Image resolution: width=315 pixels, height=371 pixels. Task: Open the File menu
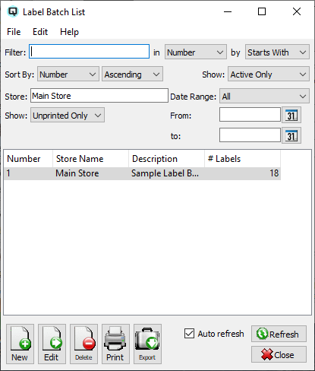(x=14, y=32)
